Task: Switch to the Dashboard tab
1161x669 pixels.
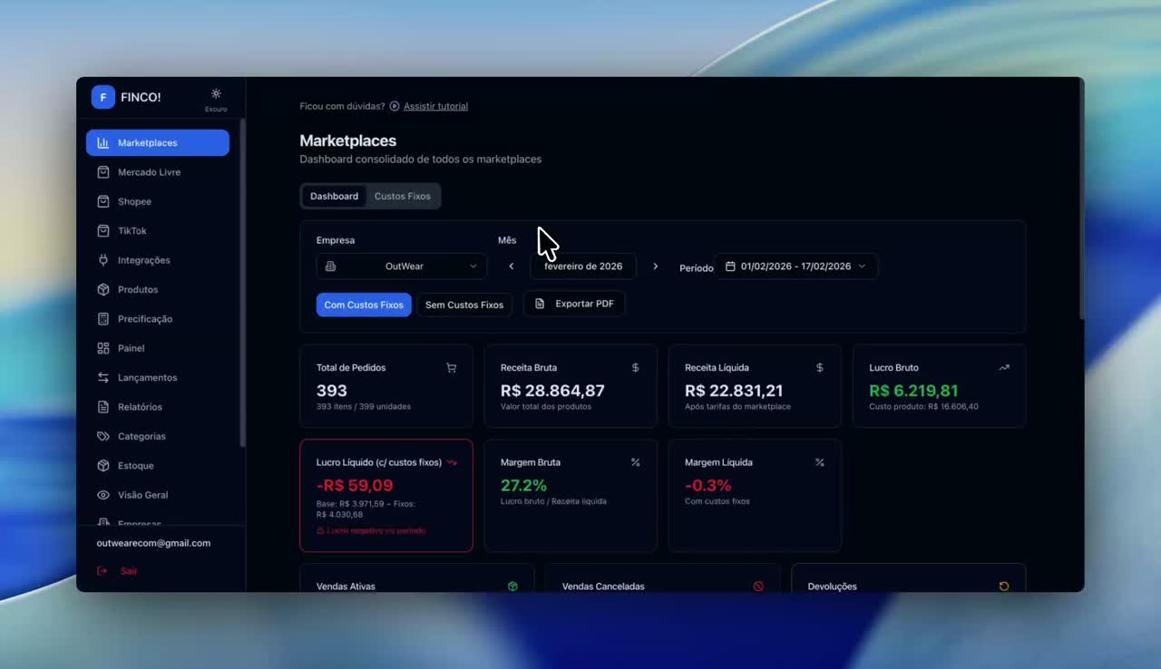Action: pos(334,196)
